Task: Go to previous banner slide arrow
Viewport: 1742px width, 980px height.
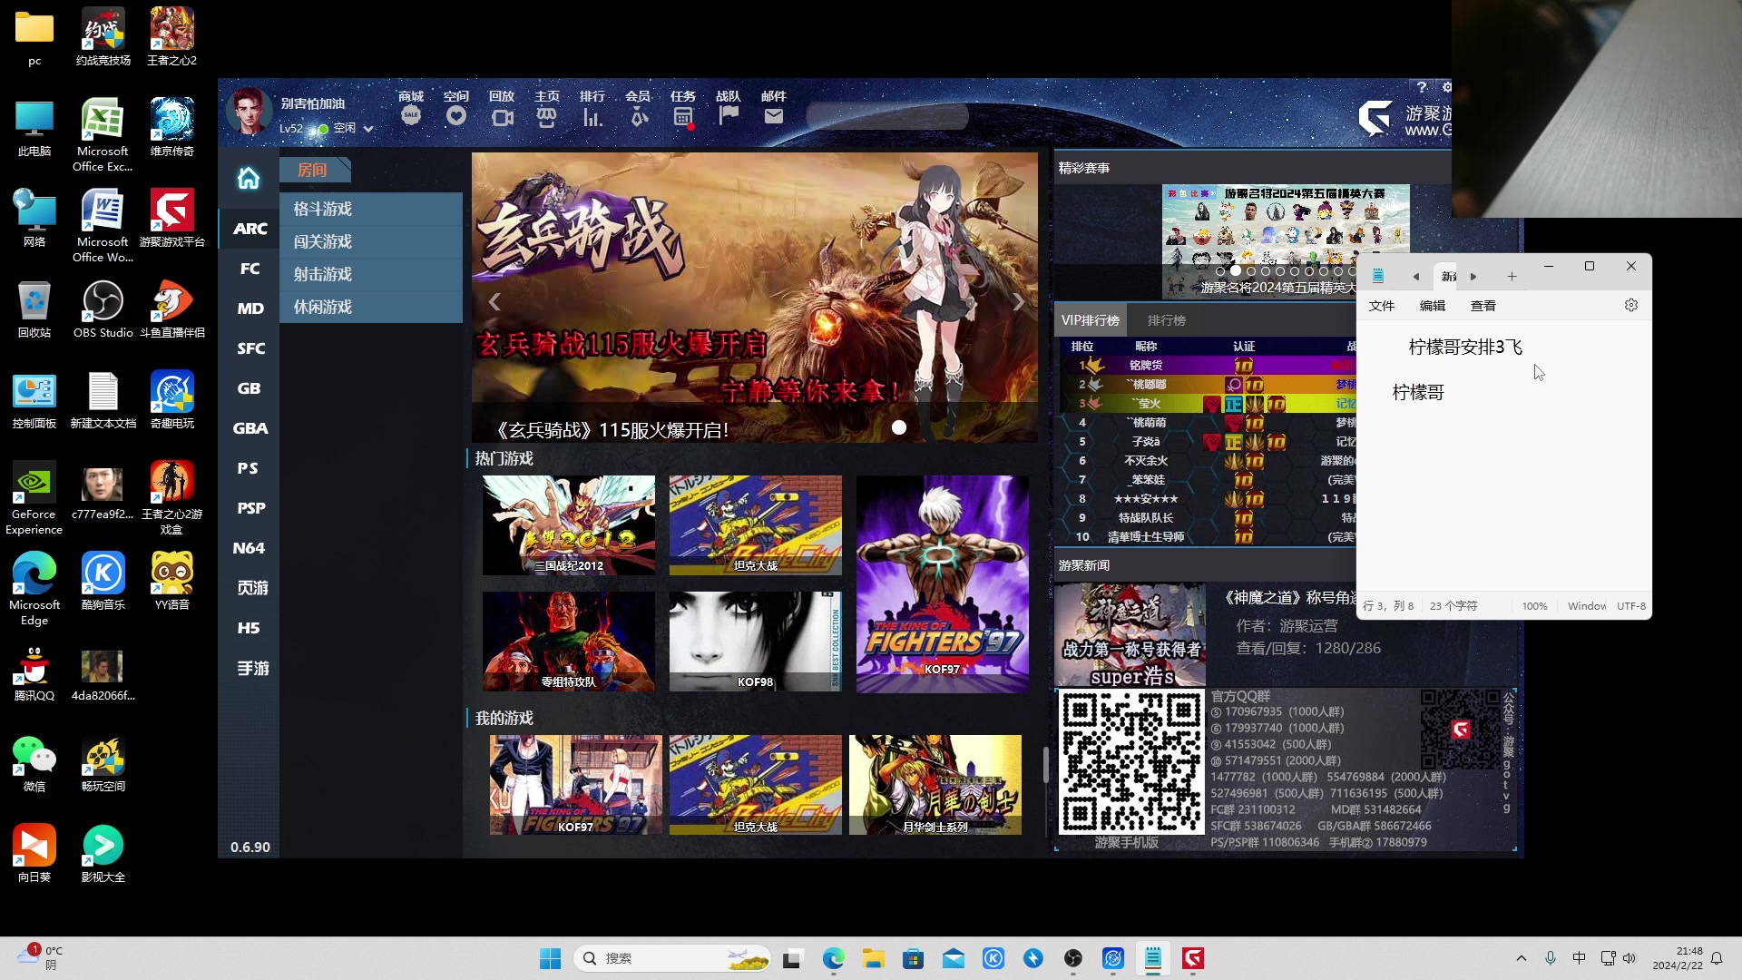Action: click(x=494, y=302)
